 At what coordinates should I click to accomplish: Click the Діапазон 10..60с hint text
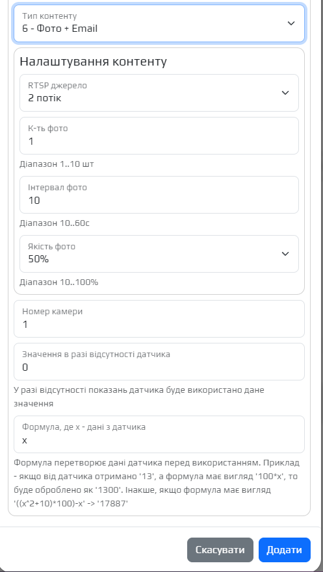pyautogui.click(x=55, y=223)
